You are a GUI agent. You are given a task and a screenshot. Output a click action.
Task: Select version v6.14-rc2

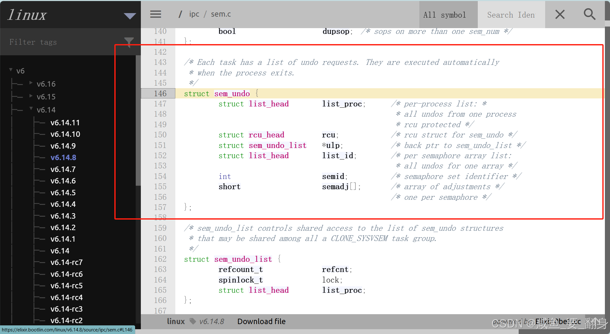[x=67, y=321]
